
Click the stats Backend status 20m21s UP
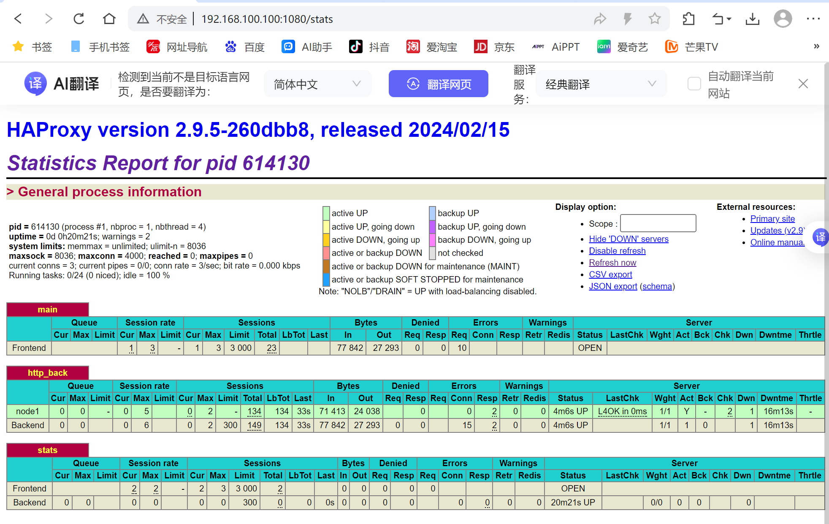point(573,502)
